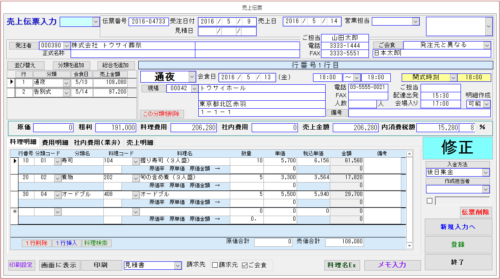Viewport: 500px width, 279px height.
Task: Click the 料理検索 dish search button
Action: click(x=97, y=243)
